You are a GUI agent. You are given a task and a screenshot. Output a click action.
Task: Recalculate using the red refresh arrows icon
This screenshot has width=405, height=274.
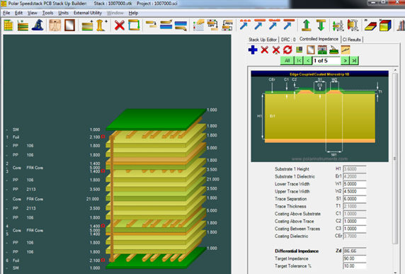point(287,50)
